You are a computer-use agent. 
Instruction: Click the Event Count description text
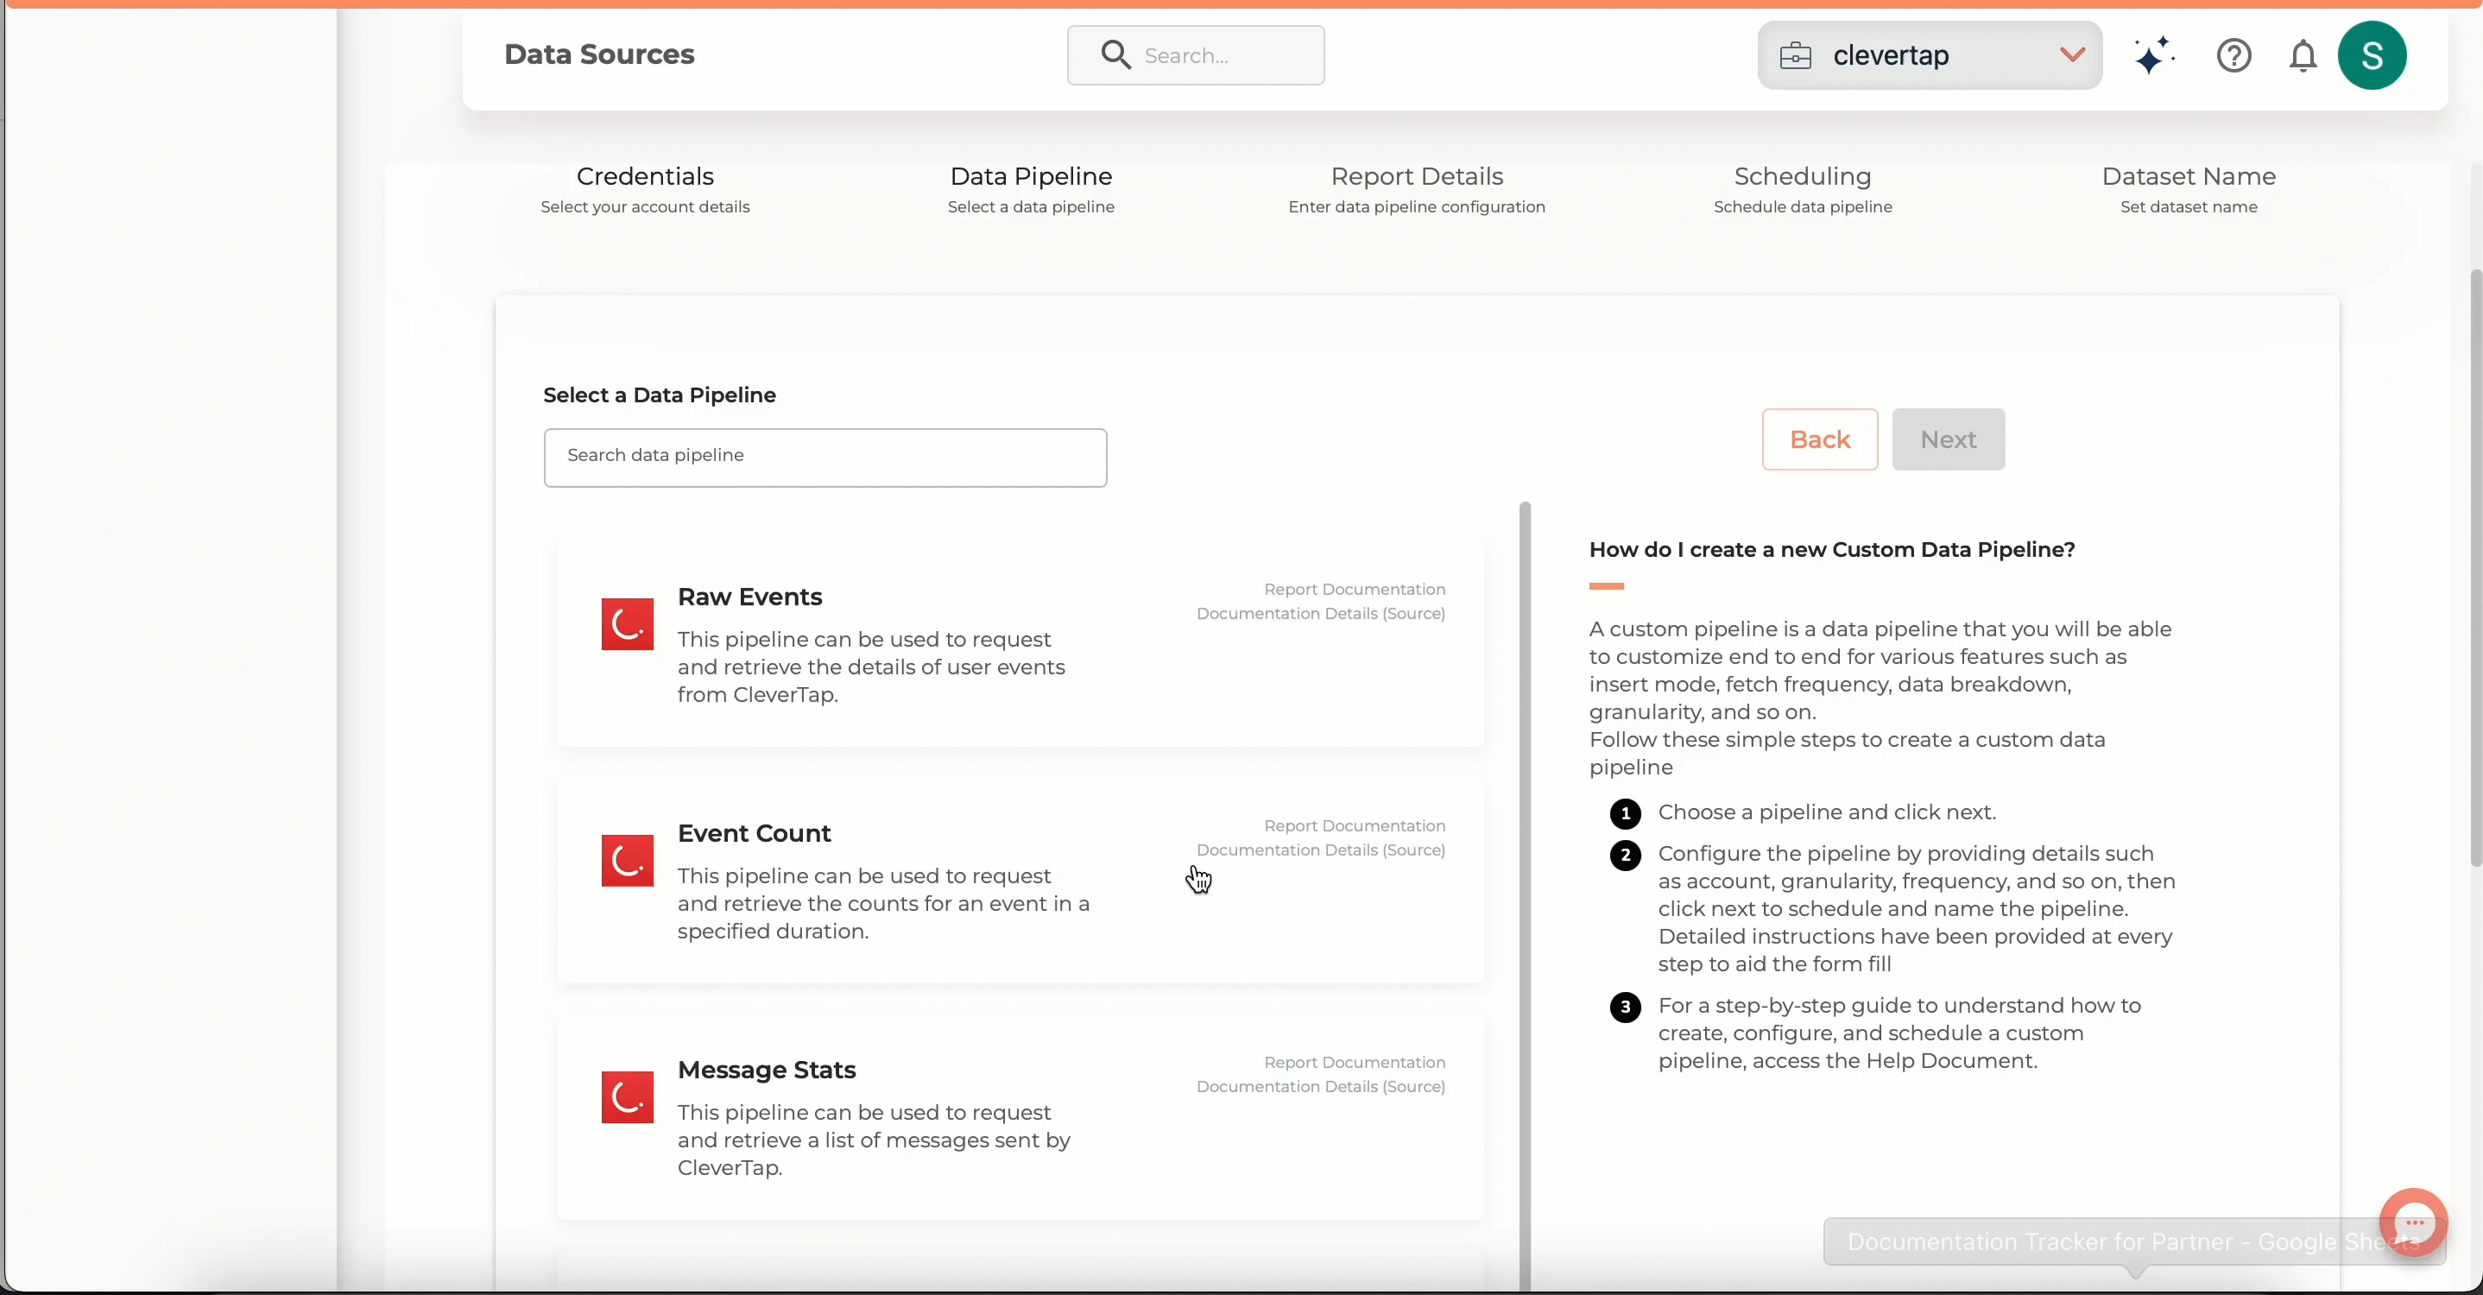tap(883, 904)
